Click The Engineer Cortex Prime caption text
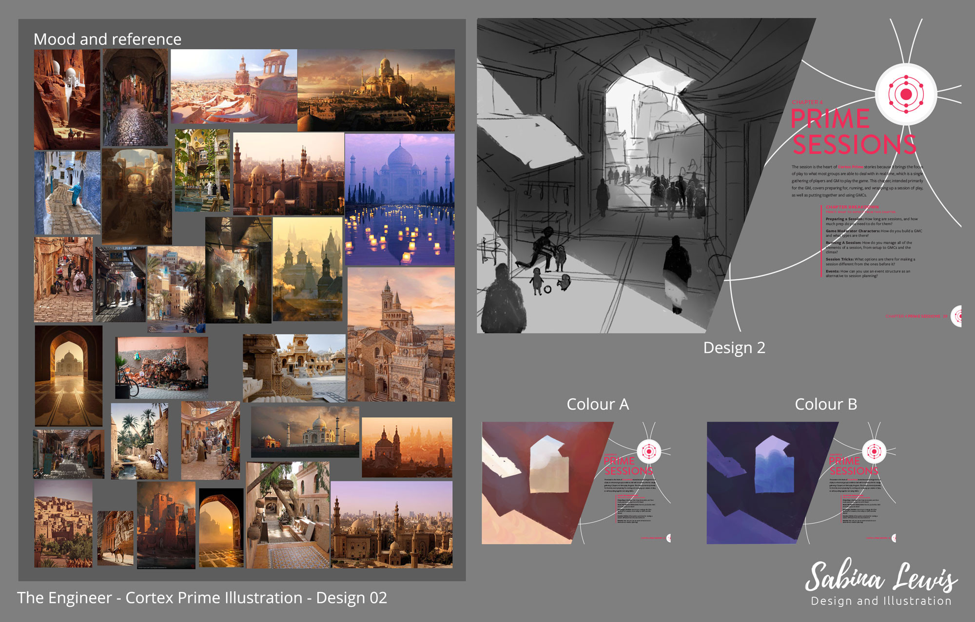975x622 pixels. point(202,598)
